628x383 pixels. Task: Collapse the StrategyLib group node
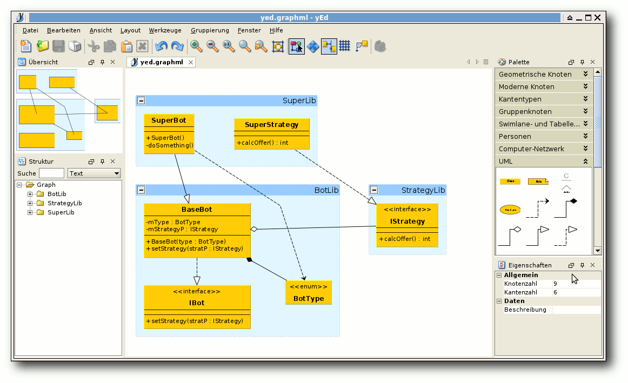[374, 190]
